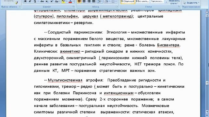Select Без интервала style
The height and width of the screenshot is (117, 209).
142,1
